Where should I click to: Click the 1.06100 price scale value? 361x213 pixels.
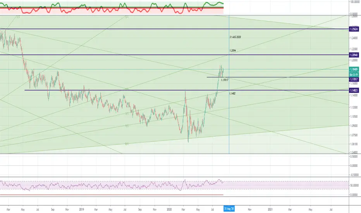pyautogui.click(x=354, y=144)
